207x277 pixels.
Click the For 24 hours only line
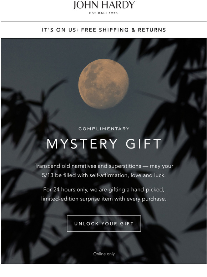click(x=104, y=190)
